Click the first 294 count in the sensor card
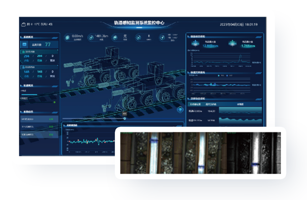307x200 pixels. tap(26, 56)
